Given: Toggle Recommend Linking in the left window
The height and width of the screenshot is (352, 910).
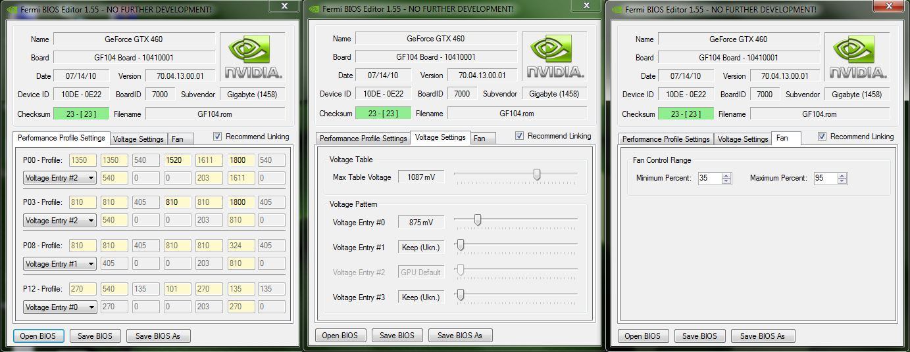Looking at the screenshot, I should pos(218,137).
